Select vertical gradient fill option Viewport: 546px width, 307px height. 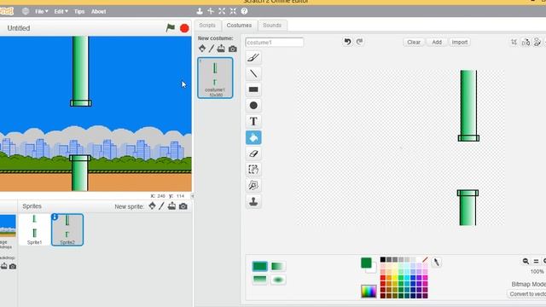pyautogui.click(x=259, y=279)
